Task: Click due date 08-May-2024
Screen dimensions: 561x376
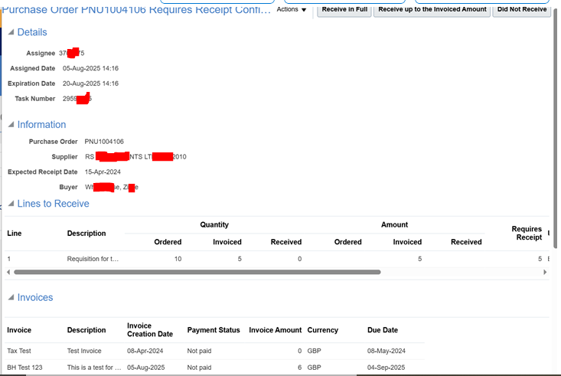Action: point(387,351)
